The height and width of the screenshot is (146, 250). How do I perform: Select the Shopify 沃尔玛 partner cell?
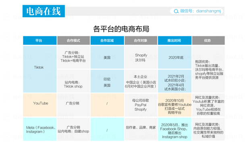point(141,57)
